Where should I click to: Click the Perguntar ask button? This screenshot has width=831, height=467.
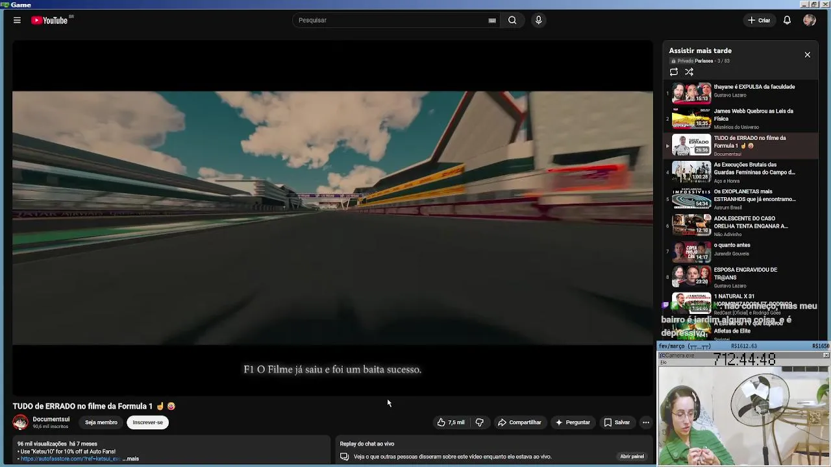[572, 422]
